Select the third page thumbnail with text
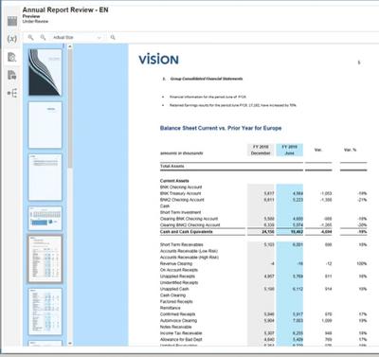The image size is (379, 357). [45, 177]
